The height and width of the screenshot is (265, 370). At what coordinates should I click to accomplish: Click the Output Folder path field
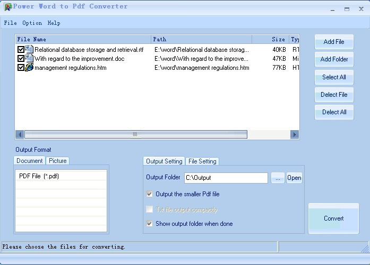point(226,178)
